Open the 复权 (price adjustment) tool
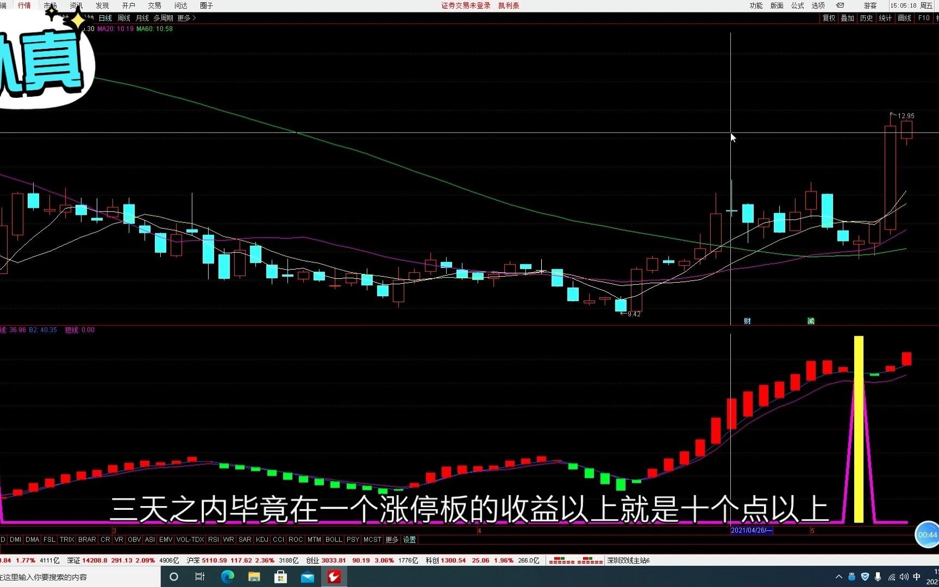Viewport: 939px width, 587px height. coord(828,18)
